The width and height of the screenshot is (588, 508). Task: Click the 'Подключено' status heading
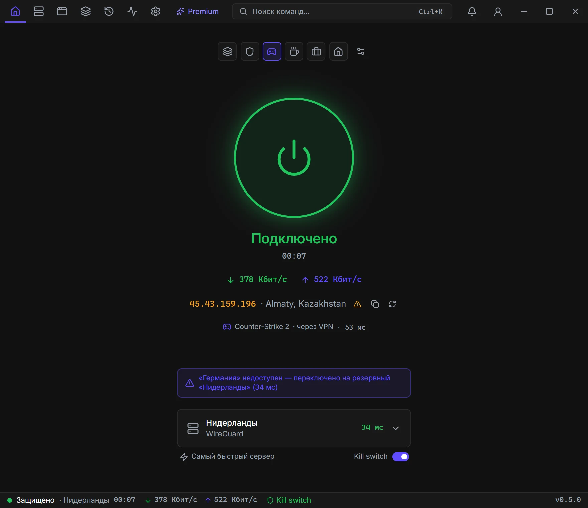pyautogui.click(x=294, y=239)
